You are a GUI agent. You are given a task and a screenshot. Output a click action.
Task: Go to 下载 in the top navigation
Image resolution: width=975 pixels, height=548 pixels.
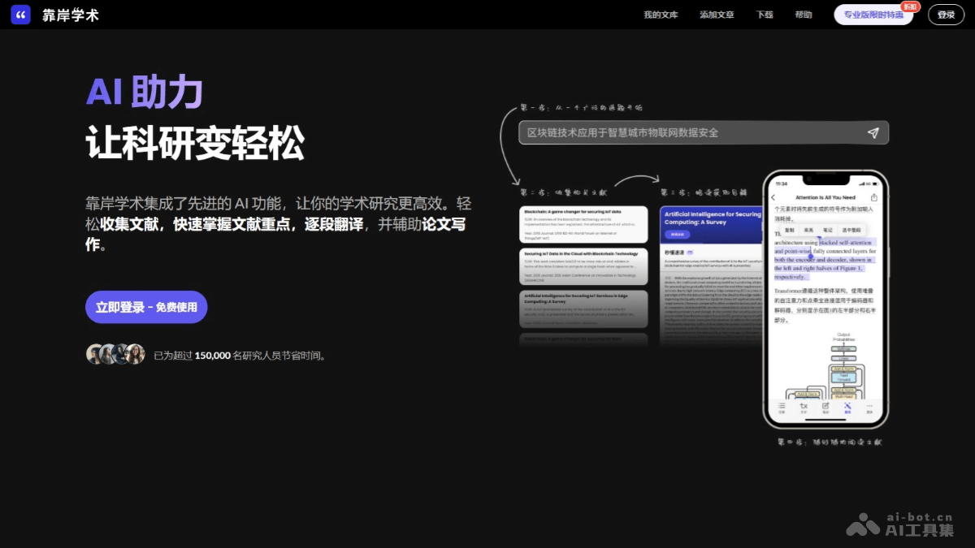(765, 15)
